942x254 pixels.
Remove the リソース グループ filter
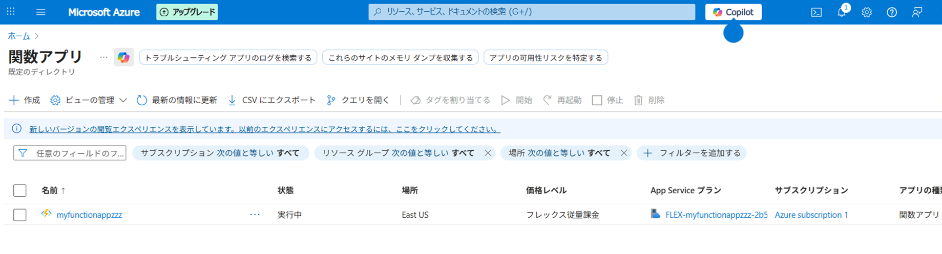[x=488, y=153]
